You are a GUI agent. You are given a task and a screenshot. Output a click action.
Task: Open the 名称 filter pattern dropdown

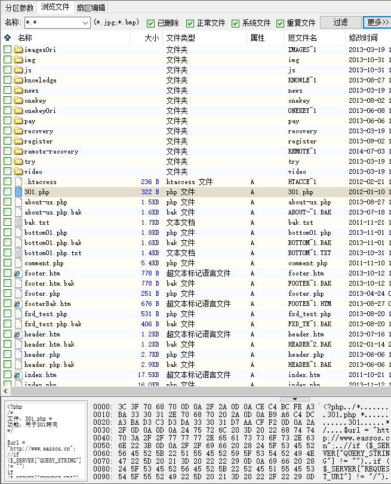pyautogui.click(x=85, y=23)
